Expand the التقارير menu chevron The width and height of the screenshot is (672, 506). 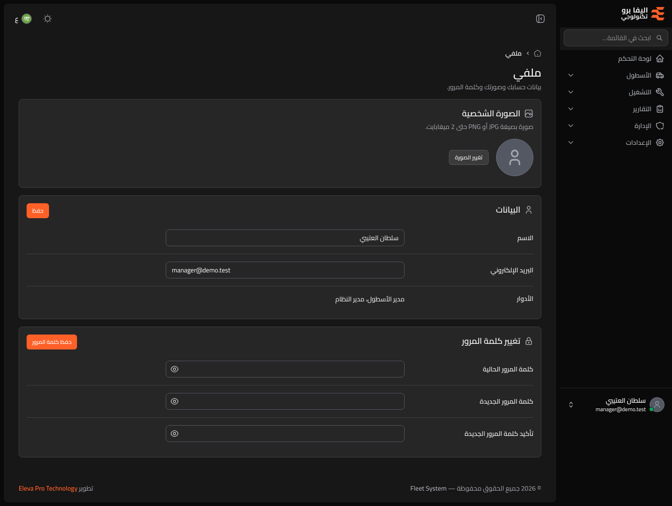tap(571, 109)
